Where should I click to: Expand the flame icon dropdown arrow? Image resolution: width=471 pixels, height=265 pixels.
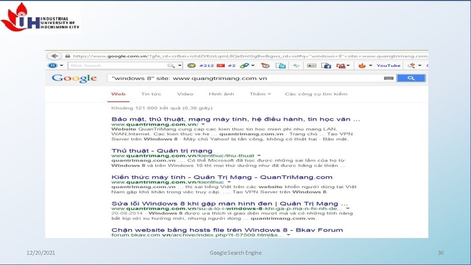pos(370,65)
